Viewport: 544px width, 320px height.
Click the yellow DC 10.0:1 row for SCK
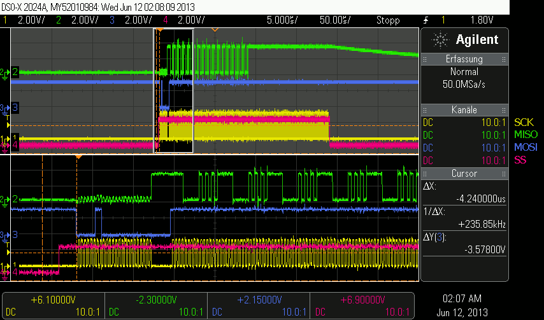click(464, 123)
